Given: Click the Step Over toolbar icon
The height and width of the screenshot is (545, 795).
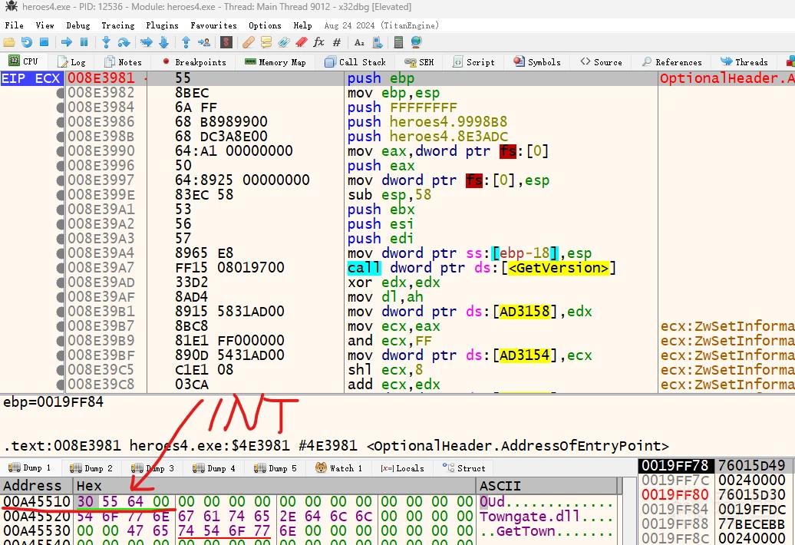Looking at the screenshot, I should (124, 42).
